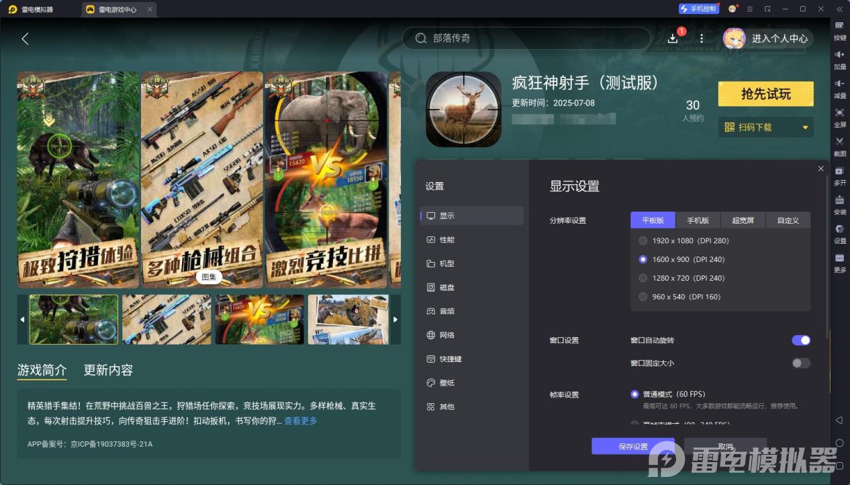Viewport: 850px width, 485px height.
Task: Open emulator 设置 from right sidebar
Action: pos(840,233)
